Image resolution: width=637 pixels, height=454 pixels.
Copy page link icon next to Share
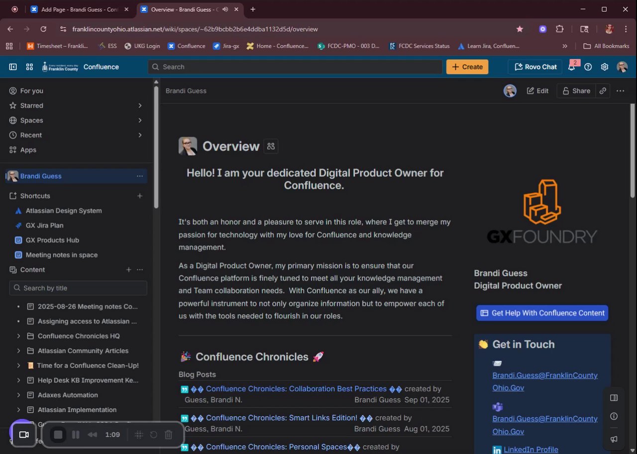click(x=603, y=91)
